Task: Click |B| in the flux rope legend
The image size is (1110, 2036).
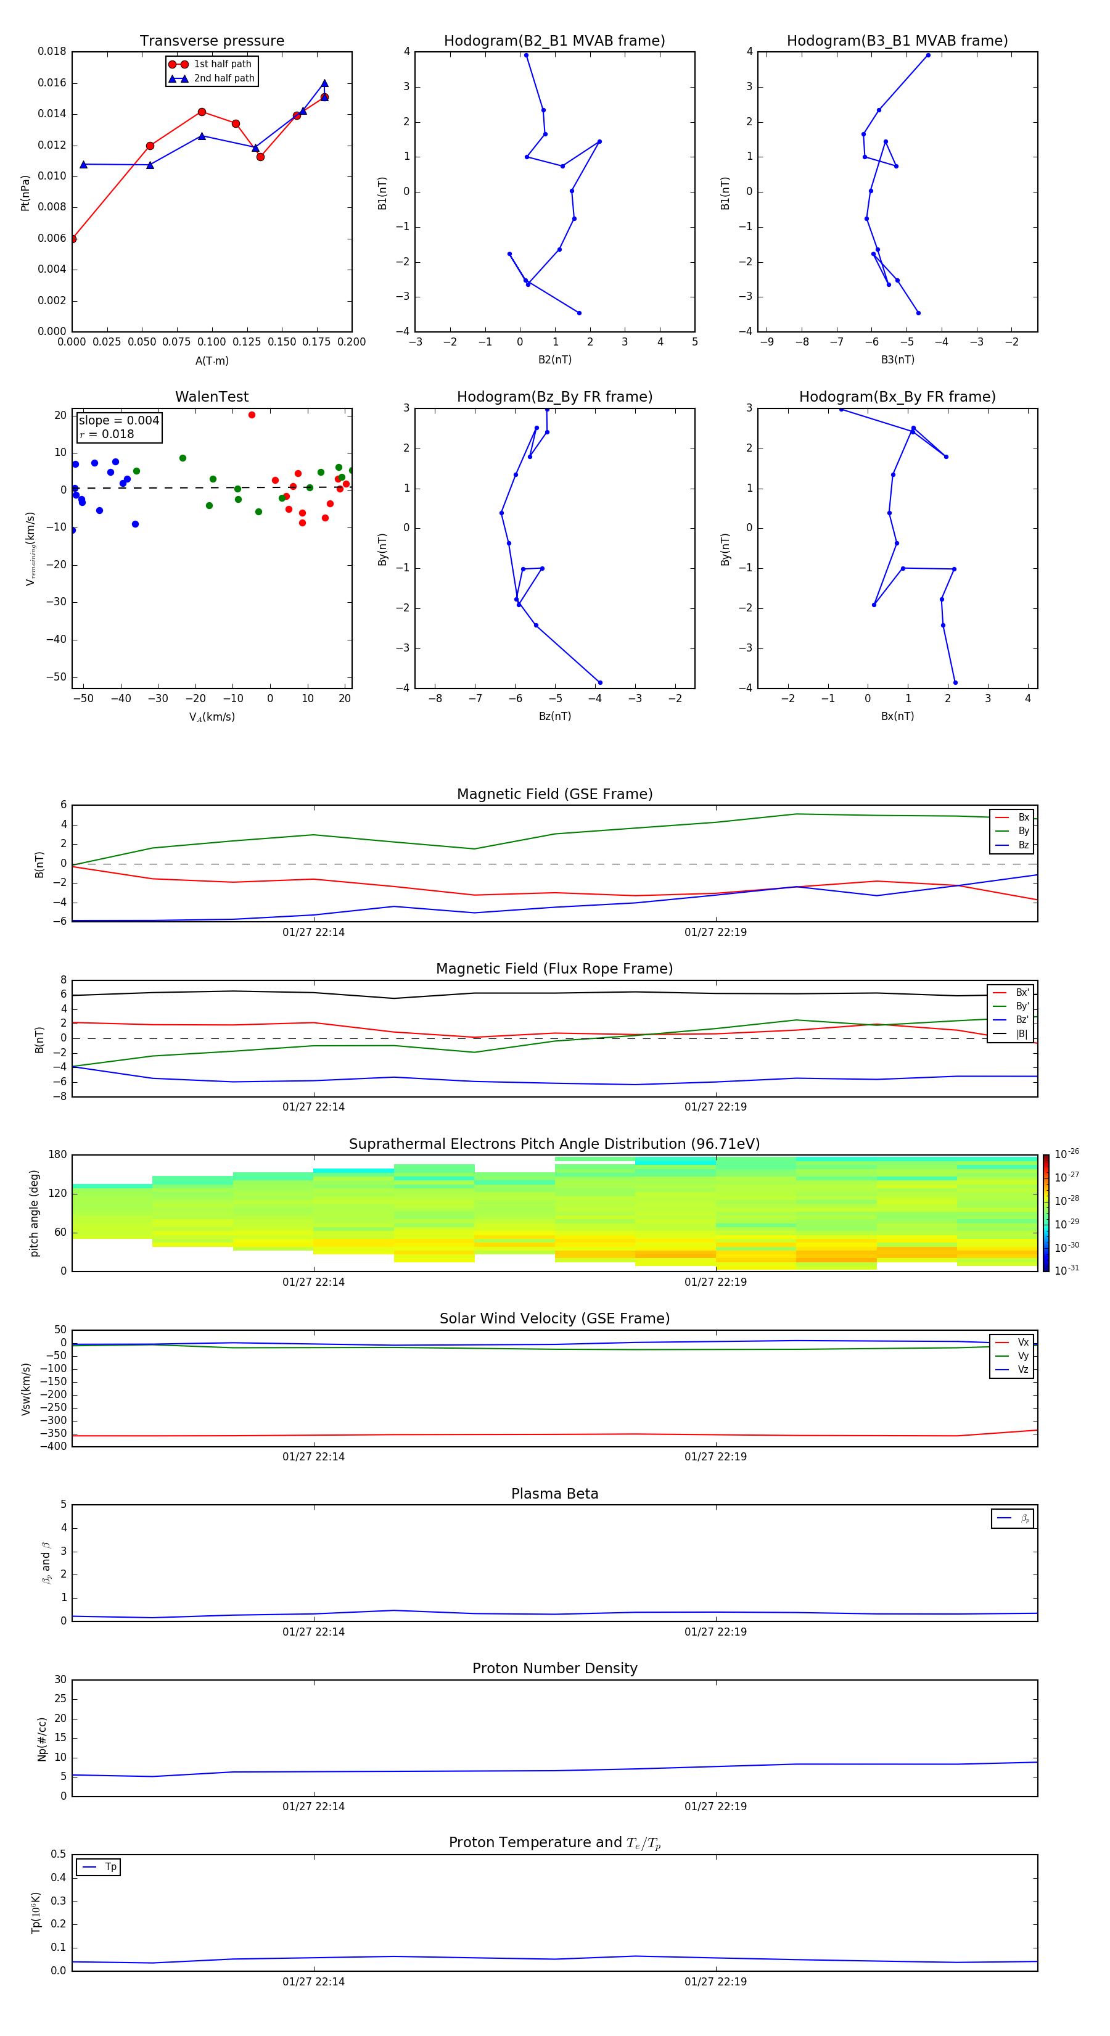Action: point(1011,1034)
